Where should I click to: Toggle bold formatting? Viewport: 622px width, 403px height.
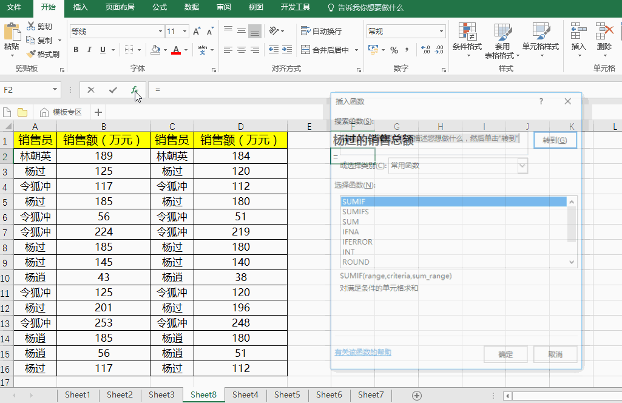tap(76, 50)
